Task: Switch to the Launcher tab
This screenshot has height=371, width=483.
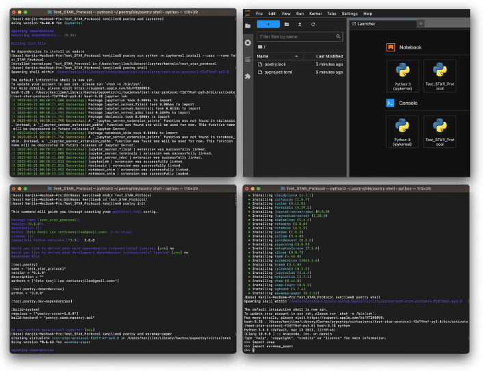Action: pyautogui.click(x=383, y=24)
